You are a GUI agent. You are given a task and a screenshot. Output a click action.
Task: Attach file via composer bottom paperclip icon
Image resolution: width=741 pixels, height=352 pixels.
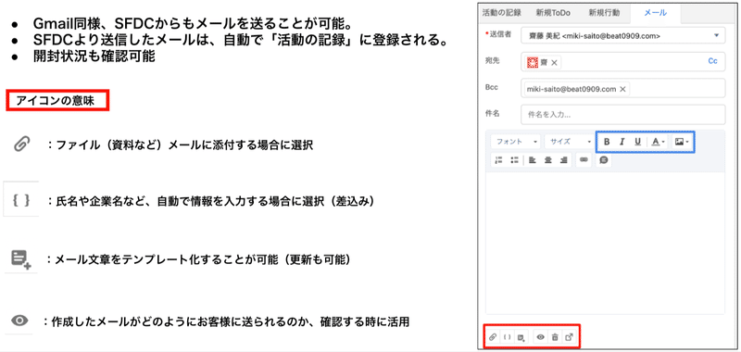pyautogui.click(x=493, y=337)
